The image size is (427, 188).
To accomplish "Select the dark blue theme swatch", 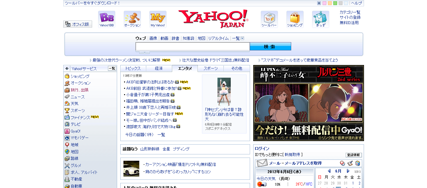I will click(319, 3).
